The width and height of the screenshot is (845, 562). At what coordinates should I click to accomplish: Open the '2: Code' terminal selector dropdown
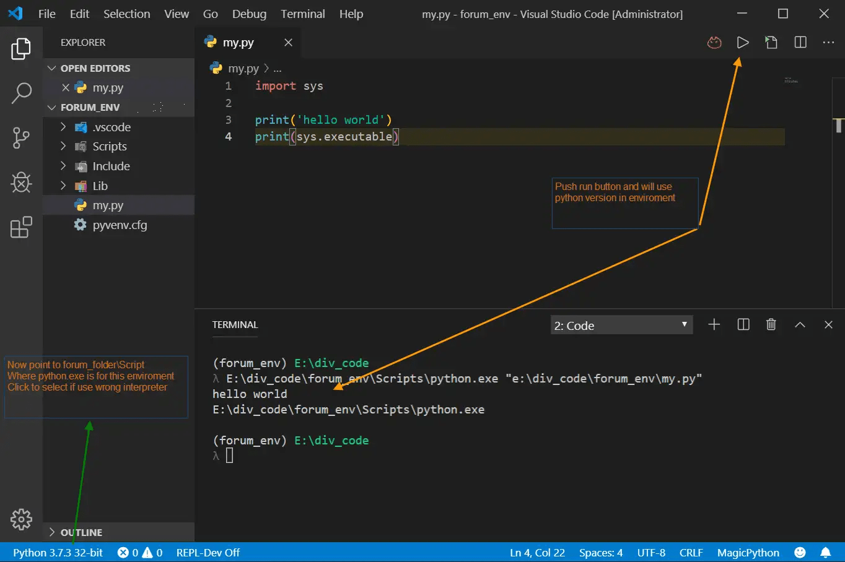[621, 324]
